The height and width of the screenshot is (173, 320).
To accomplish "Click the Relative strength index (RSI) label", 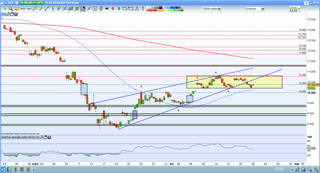I will pos(20,137).
